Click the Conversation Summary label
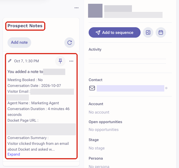179x168 pixels. 28,138
